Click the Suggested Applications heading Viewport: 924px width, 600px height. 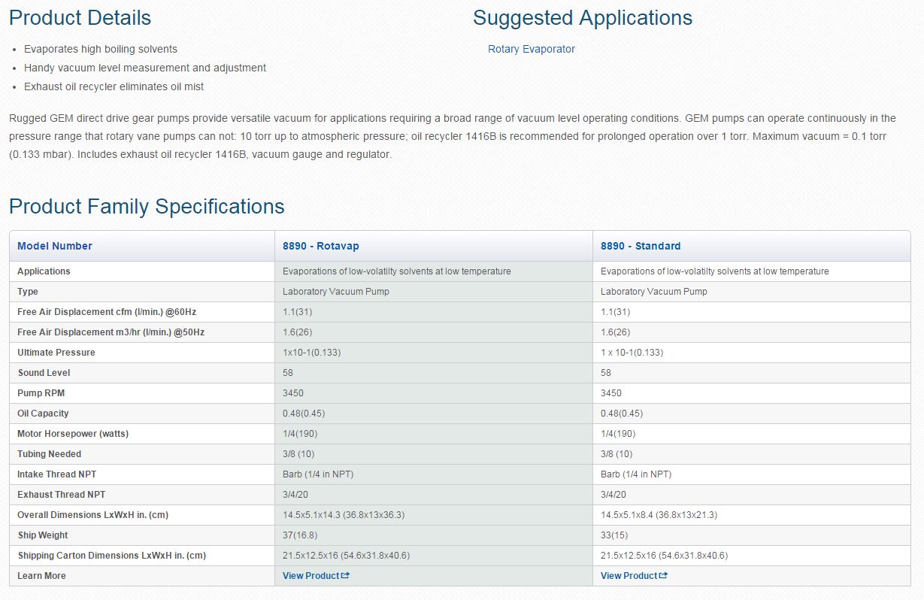coord(583,18)
